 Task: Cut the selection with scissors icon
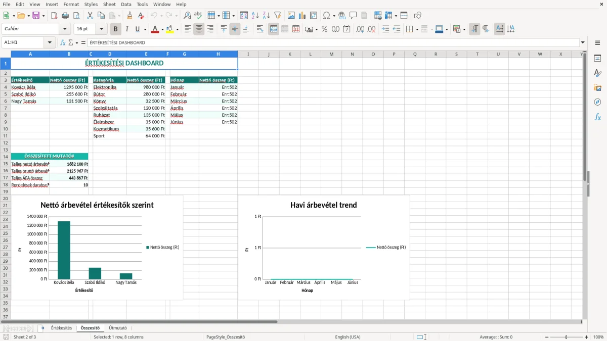(90, 16)
